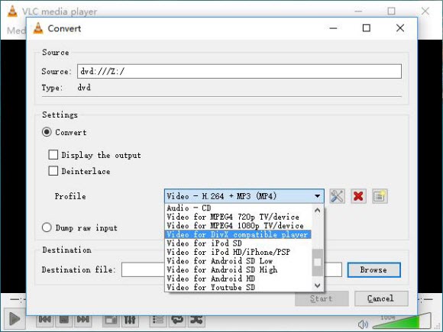Minimize the Convert dialog
Screen dimensions: 443x332
coord(333,28)
